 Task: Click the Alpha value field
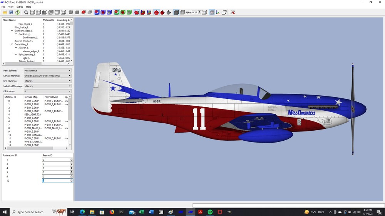(195, 12)
